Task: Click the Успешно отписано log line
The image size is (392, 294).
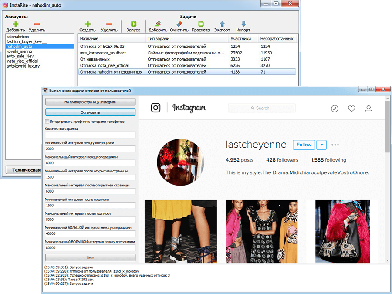Action: [107, 275]
